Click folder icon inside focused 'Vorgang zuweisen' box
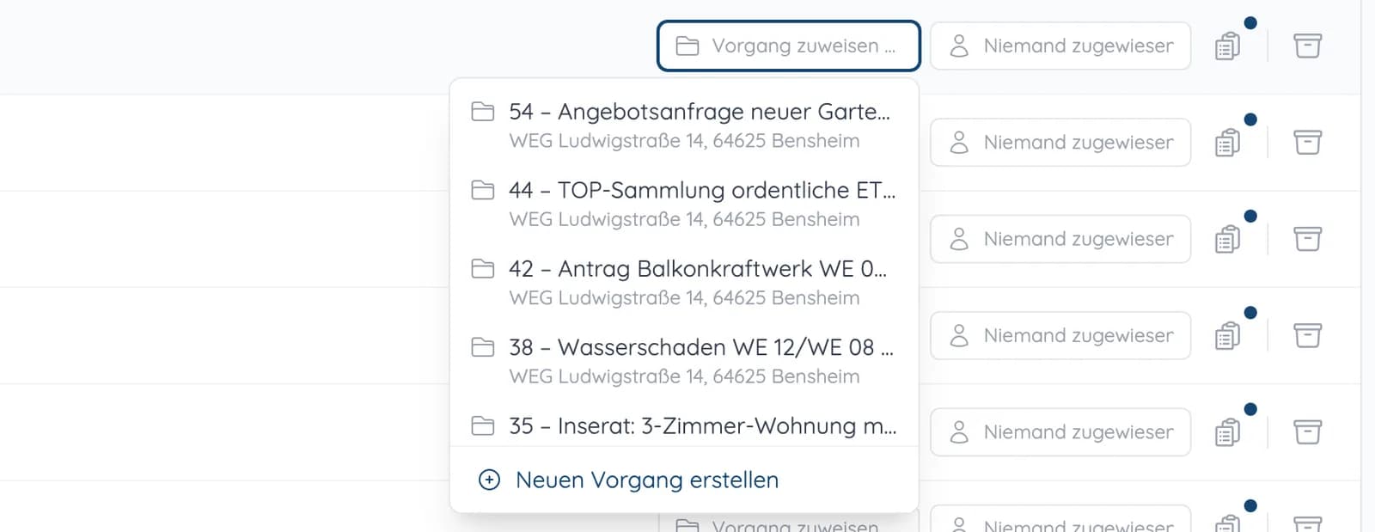Image resolution: width=1375 pixels, height=532 pixels. tap(687, 46)
